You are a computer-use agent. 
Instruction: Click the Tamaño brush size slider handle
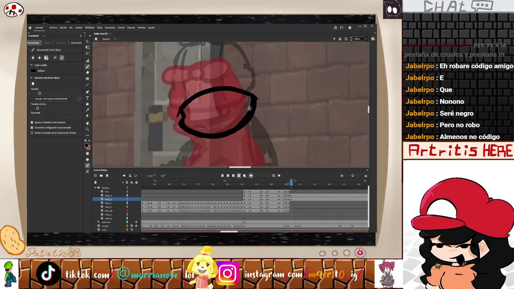pyautogui.click(x=39, y=94)
